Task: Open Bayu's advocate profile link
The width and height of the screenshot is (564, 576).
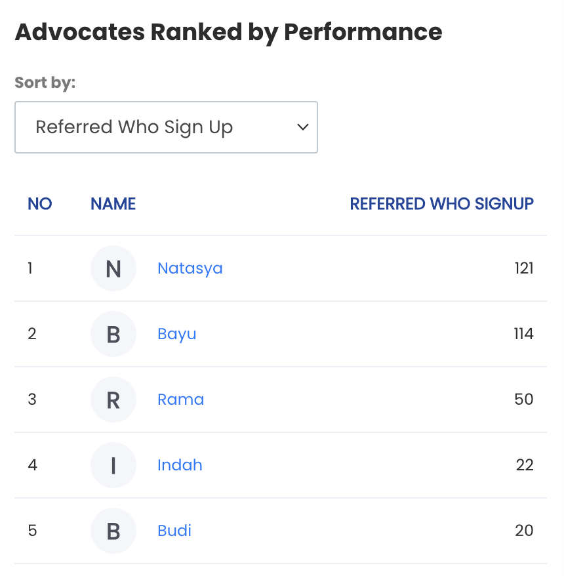Action: [177, 335]
